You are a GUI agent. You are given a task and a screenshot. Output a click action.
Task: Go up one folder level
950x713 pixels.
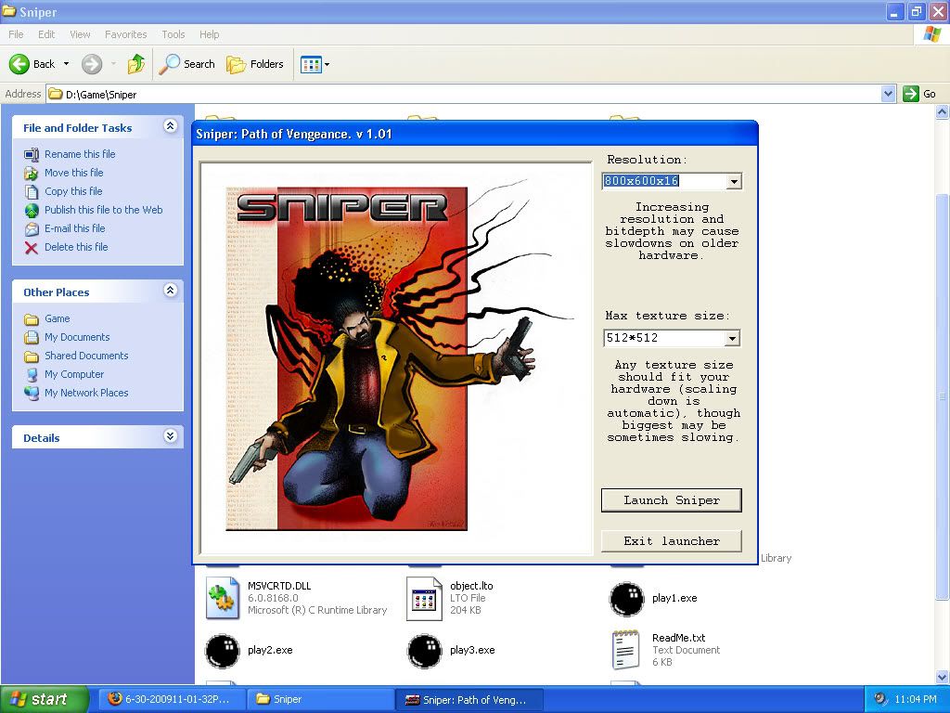136,64
